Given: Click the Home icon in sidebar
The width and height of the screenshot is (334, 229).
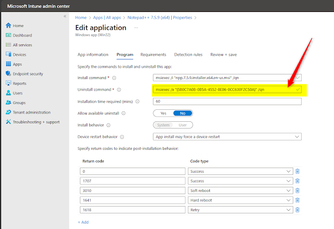Looking at the screenshot, I should point(8,26).
